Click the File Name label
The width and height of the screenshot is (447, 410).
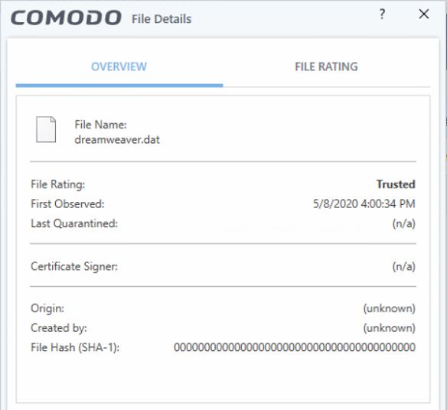(100, 125)
